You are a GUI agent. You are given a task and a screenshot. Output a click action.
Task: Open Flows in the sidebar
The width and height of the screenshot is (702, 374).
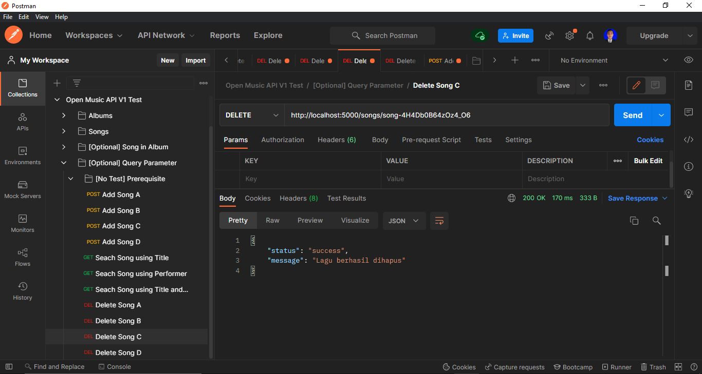pyautogui.click(x=23, y=258)
